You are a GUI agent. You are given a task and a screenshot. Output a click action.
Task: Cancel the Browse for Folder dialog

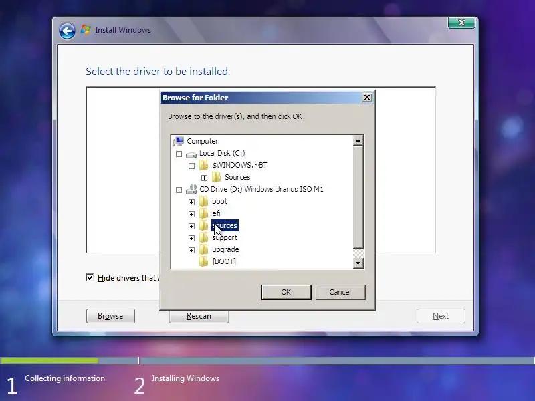point(340,292)
